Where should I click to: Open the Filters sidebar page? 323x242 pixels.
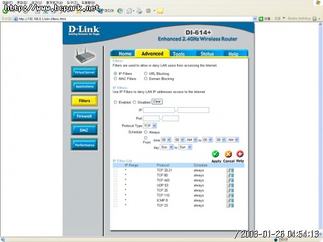tap(85, 101)
